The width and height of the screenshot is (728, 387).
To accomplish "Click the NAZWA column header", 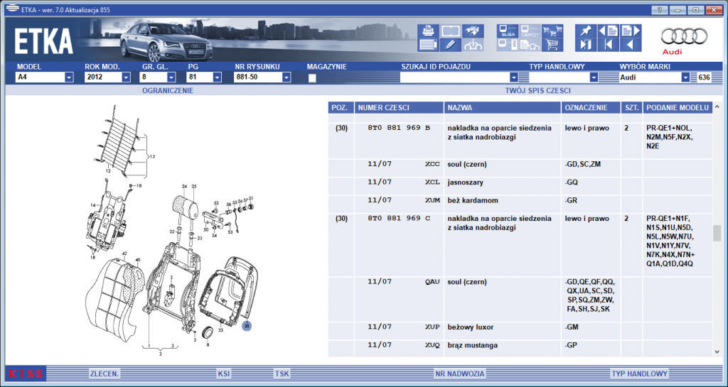I will (x=503, y=107).
